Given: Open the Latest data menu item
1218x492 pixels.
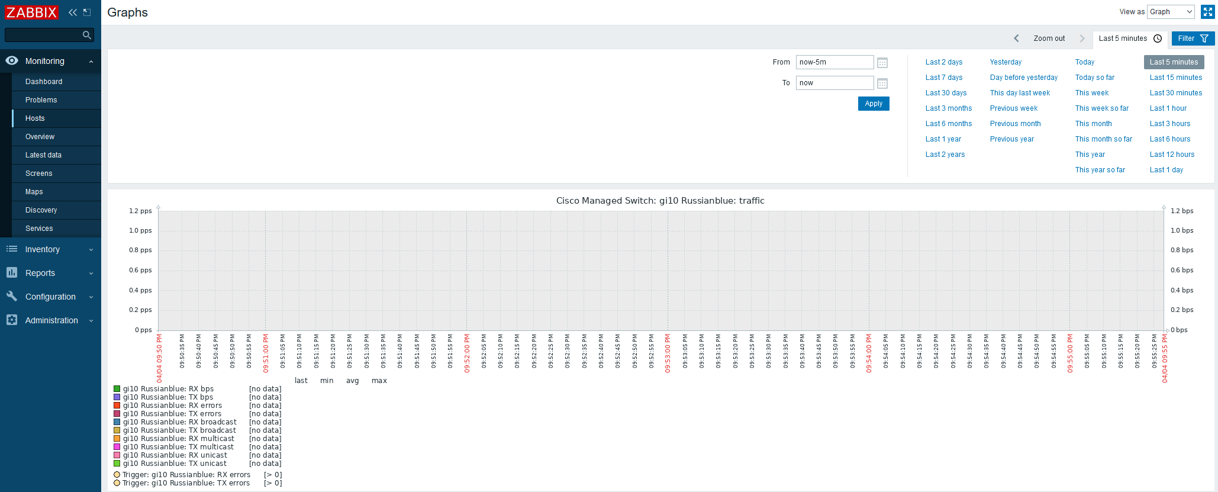Looking at the screenshot, I should coord(43,155).
